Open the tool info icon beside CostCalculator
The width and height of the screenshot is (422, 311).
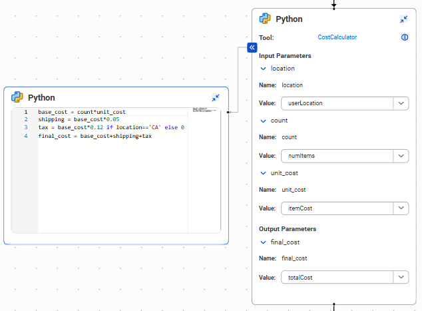[405, 37]
